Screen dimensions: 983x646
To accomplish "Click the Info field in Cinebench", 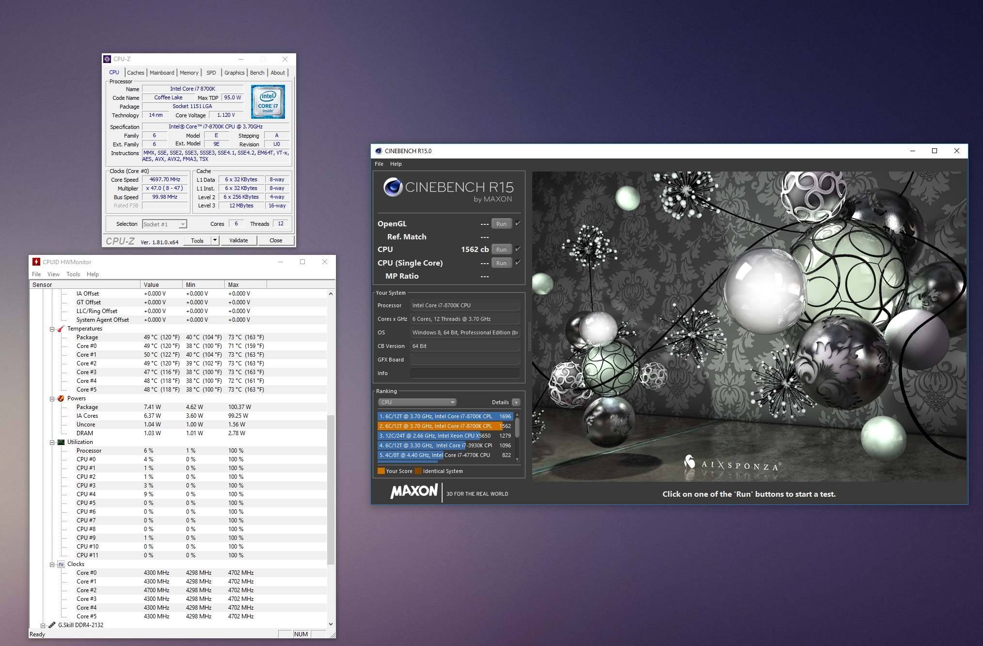I will tap(465, 373).
